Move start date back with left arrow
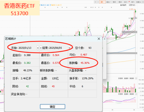144x112 pixels. (38, 48)
